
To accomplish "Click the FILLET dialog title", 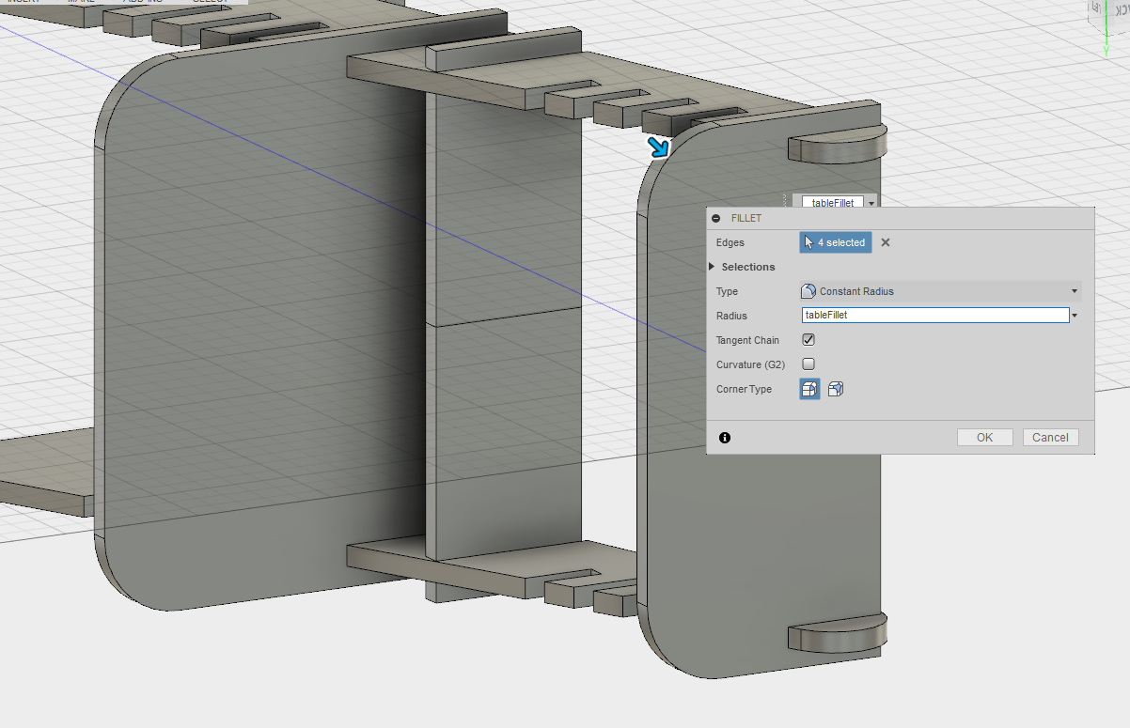I will tap(746, 218).
